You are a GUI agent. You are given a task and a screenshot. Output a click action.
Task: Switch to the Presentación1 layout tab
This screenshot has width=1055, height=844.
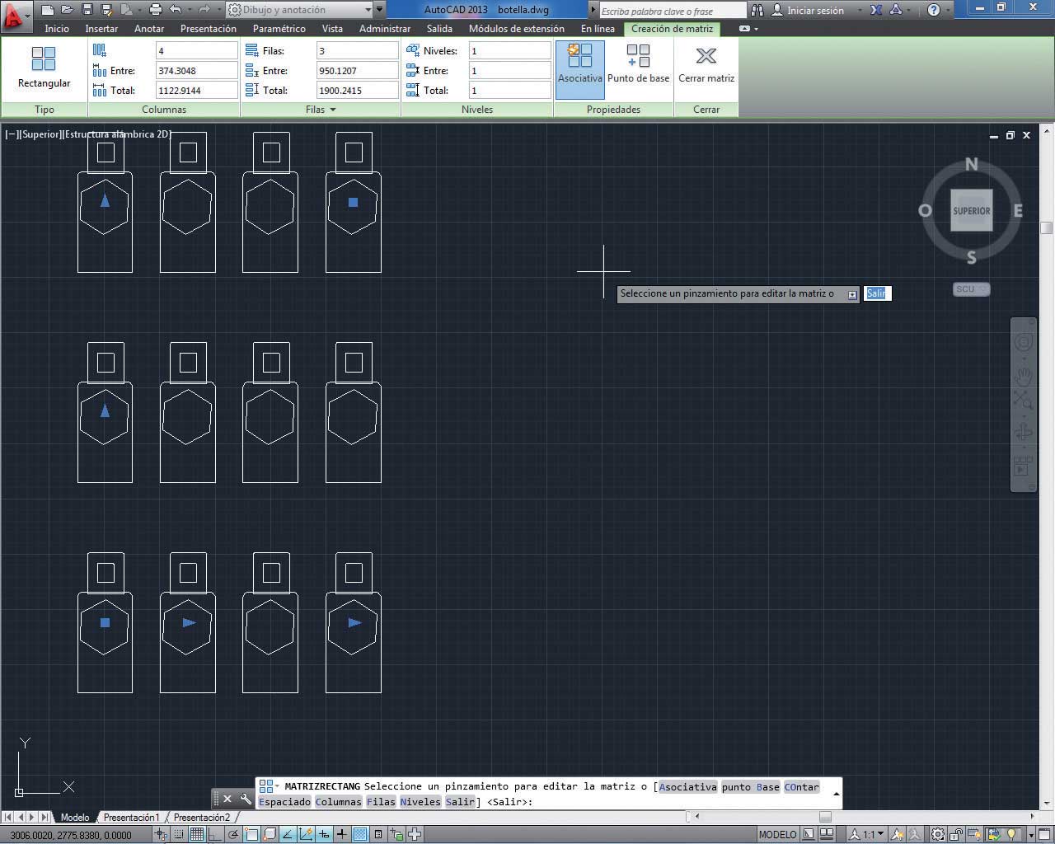(x=131, y=818)
